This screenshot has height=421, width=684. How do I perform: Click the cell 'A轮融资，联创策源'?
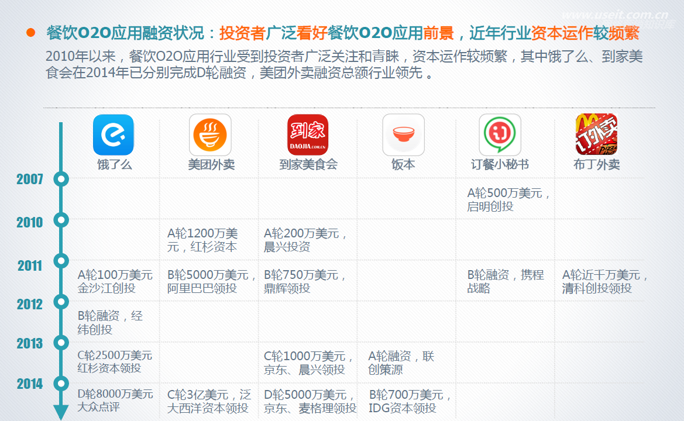pyautogui.click(x=401, y=363)
